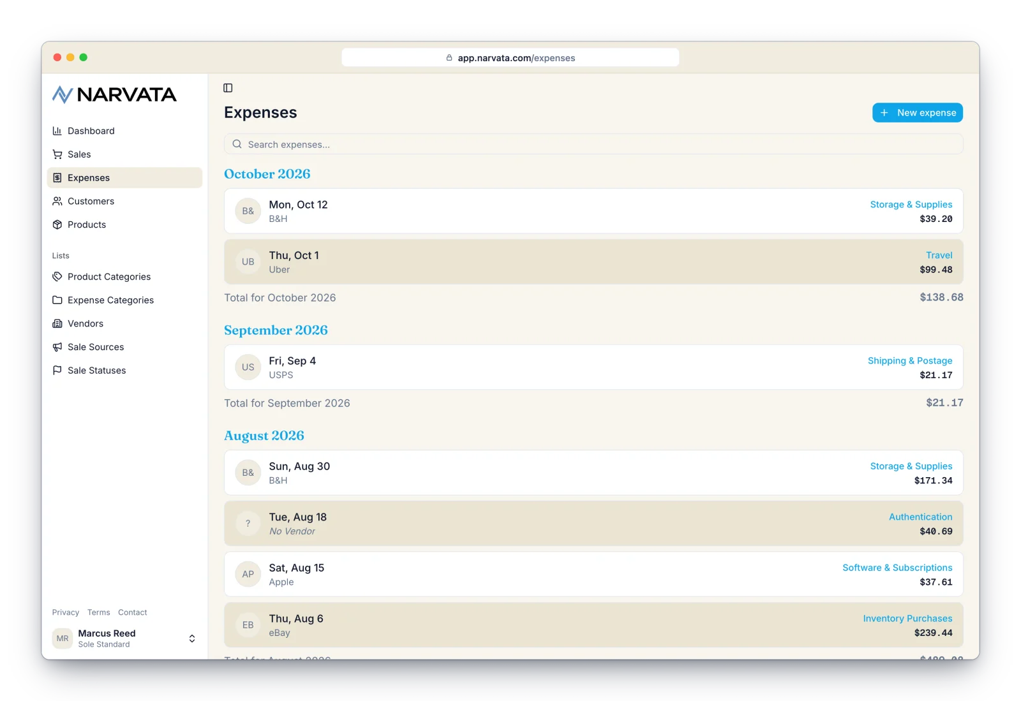The width and height of the screenshot is (1021, 701).
Task: Open the Customers section
Action: (x=124, y=201)
